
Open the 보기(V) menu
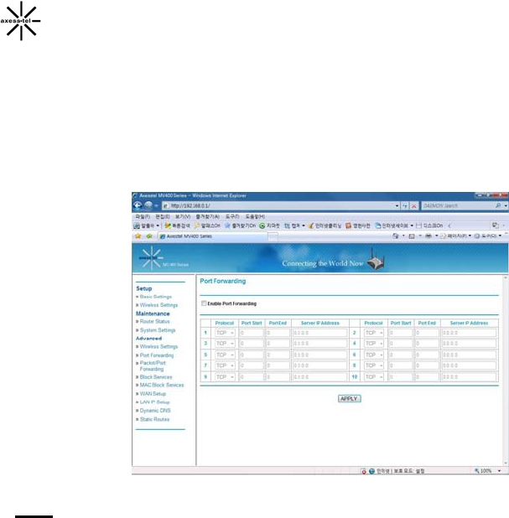pyautogui.click(x=183, y=216)
